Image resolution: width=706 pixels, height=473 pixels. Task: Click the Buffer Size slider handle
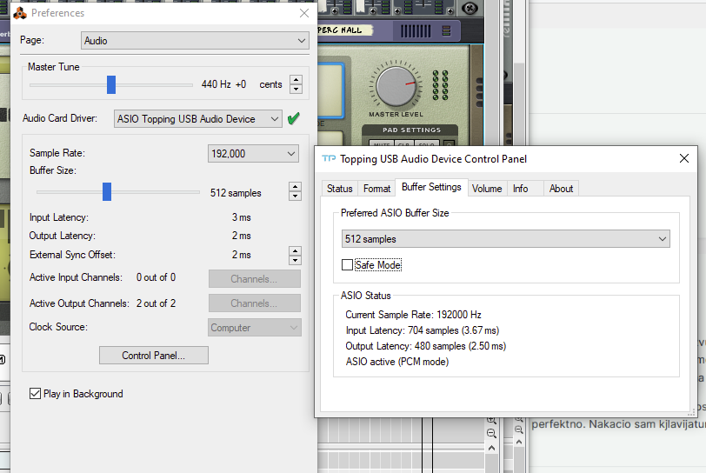click(x=107, y=192)
